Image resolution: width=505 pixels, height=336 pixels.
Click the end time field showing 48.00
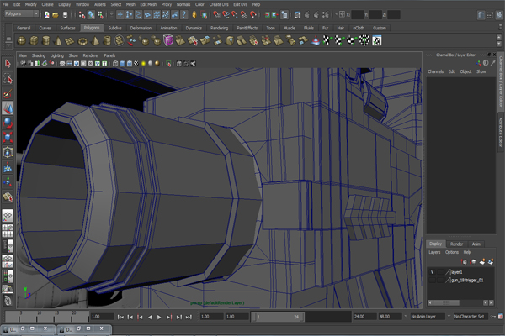coord(390,317)
